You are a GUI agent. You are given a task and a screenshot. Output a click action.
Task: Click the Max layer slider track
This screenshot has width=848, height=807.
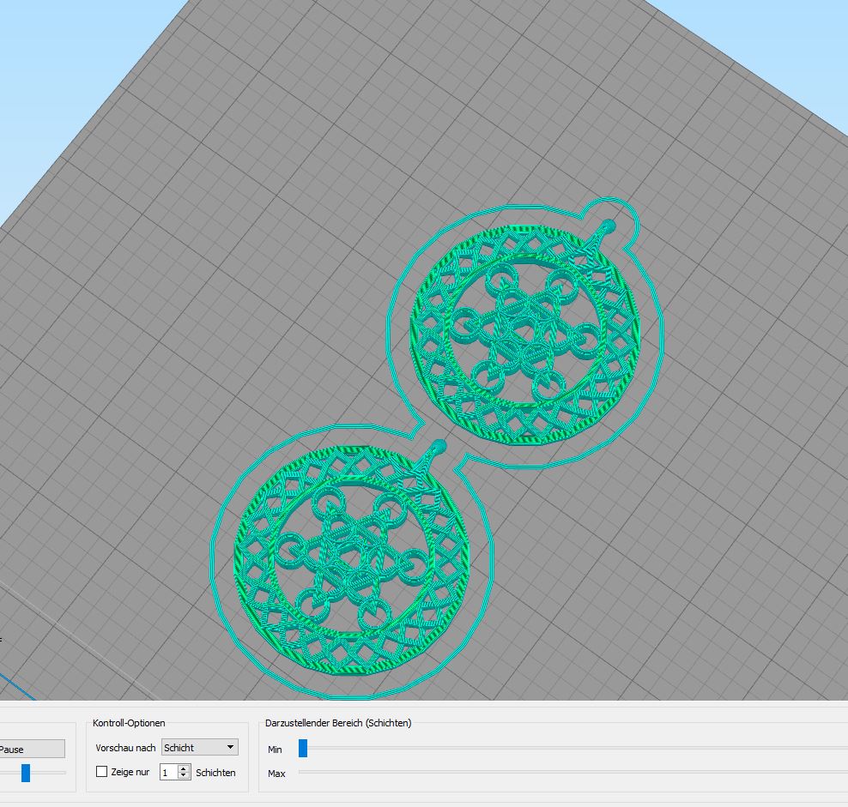[572, 773]
